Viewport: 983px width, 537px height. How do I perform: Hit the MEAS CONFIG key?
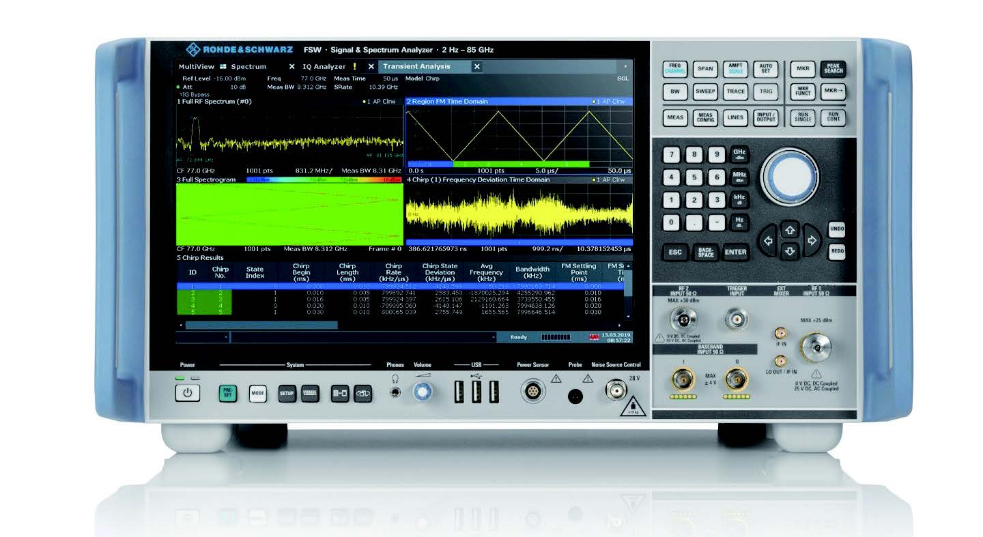coord(704,117)
